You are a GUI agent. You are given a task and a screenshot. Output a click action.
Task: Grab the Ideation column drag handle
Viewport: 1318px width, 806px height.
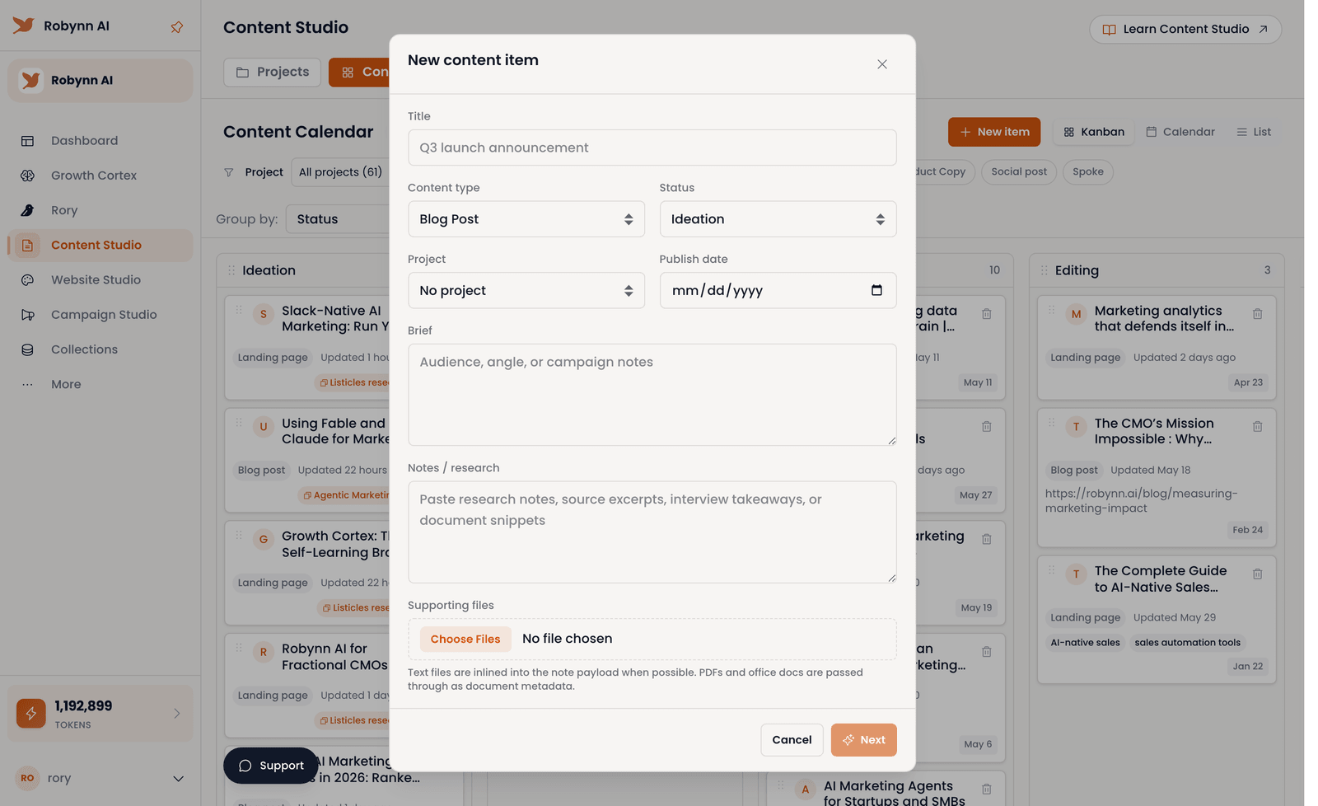(231, 270)
